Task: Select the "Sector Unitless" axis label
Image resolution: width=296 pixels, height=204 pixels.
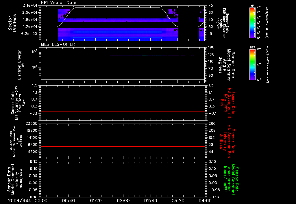Action: coord(12,23)
